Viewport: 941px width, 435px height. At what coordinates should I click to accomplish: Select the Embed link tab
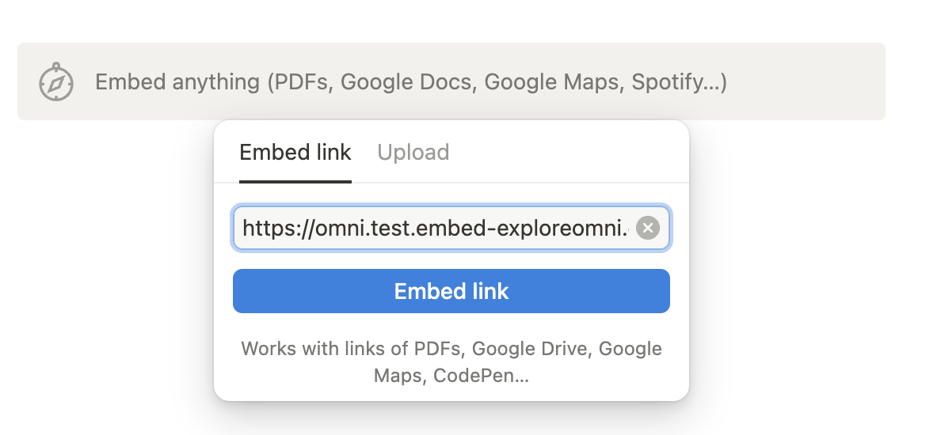pos(295,153)
